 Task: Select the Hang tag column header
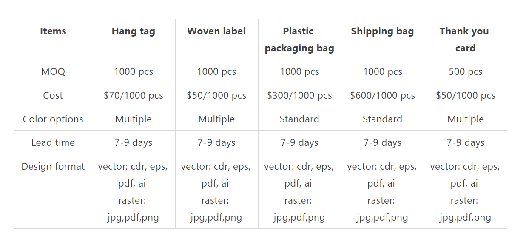[x=134, y=31]
